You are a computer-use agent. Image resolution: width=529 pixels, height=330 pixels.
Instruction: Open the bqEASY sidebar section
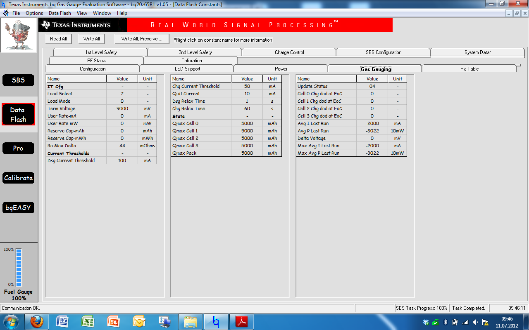18,207
